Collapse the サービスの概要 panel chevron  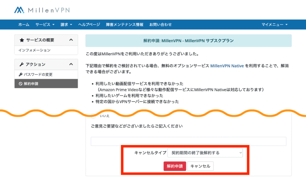[x=71, y=40]
